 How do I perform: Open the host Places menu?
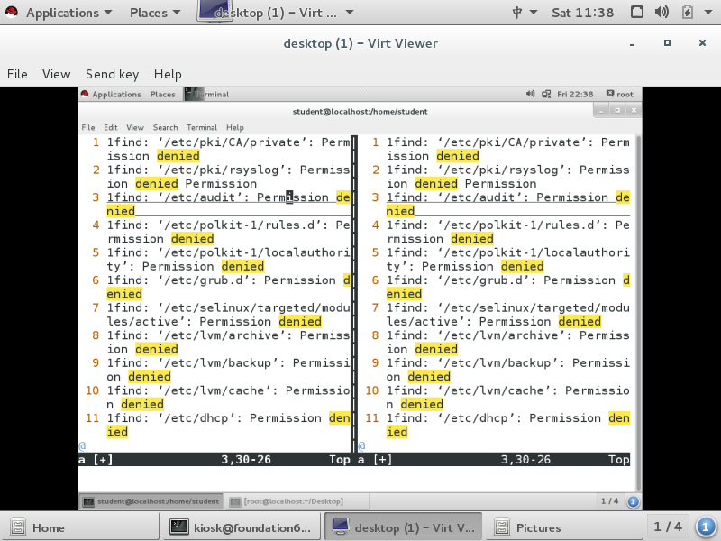(x=155, y=13)
